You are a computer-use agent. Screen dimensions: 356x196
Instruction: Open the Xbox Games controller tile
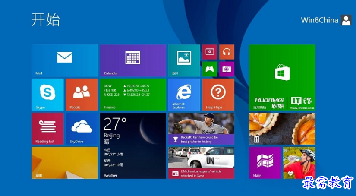(x=210, y=69)
